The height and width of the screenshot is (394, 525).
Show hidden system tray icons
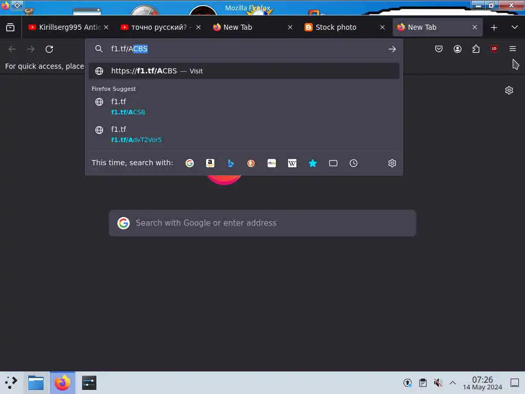[x=452, y=383]
